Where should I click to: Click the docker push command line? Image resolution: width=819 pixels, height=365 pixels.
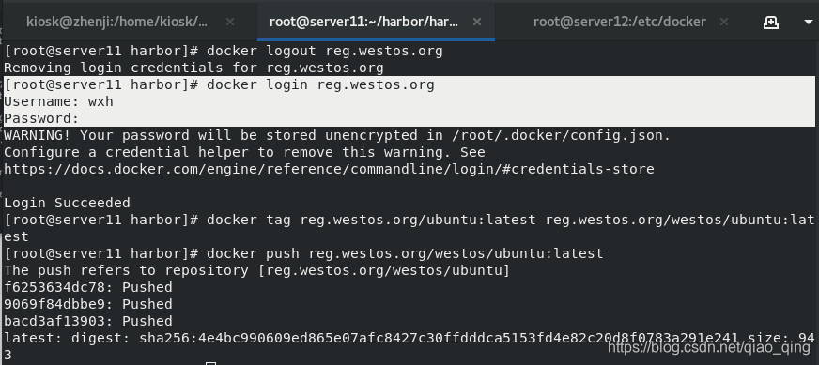click(303, 253)
